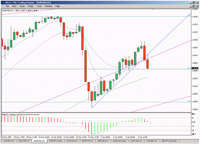Click the current price label 1.4645
This screenshot has height=144, width=200.
pyautogui.click(x=195, y=68)
